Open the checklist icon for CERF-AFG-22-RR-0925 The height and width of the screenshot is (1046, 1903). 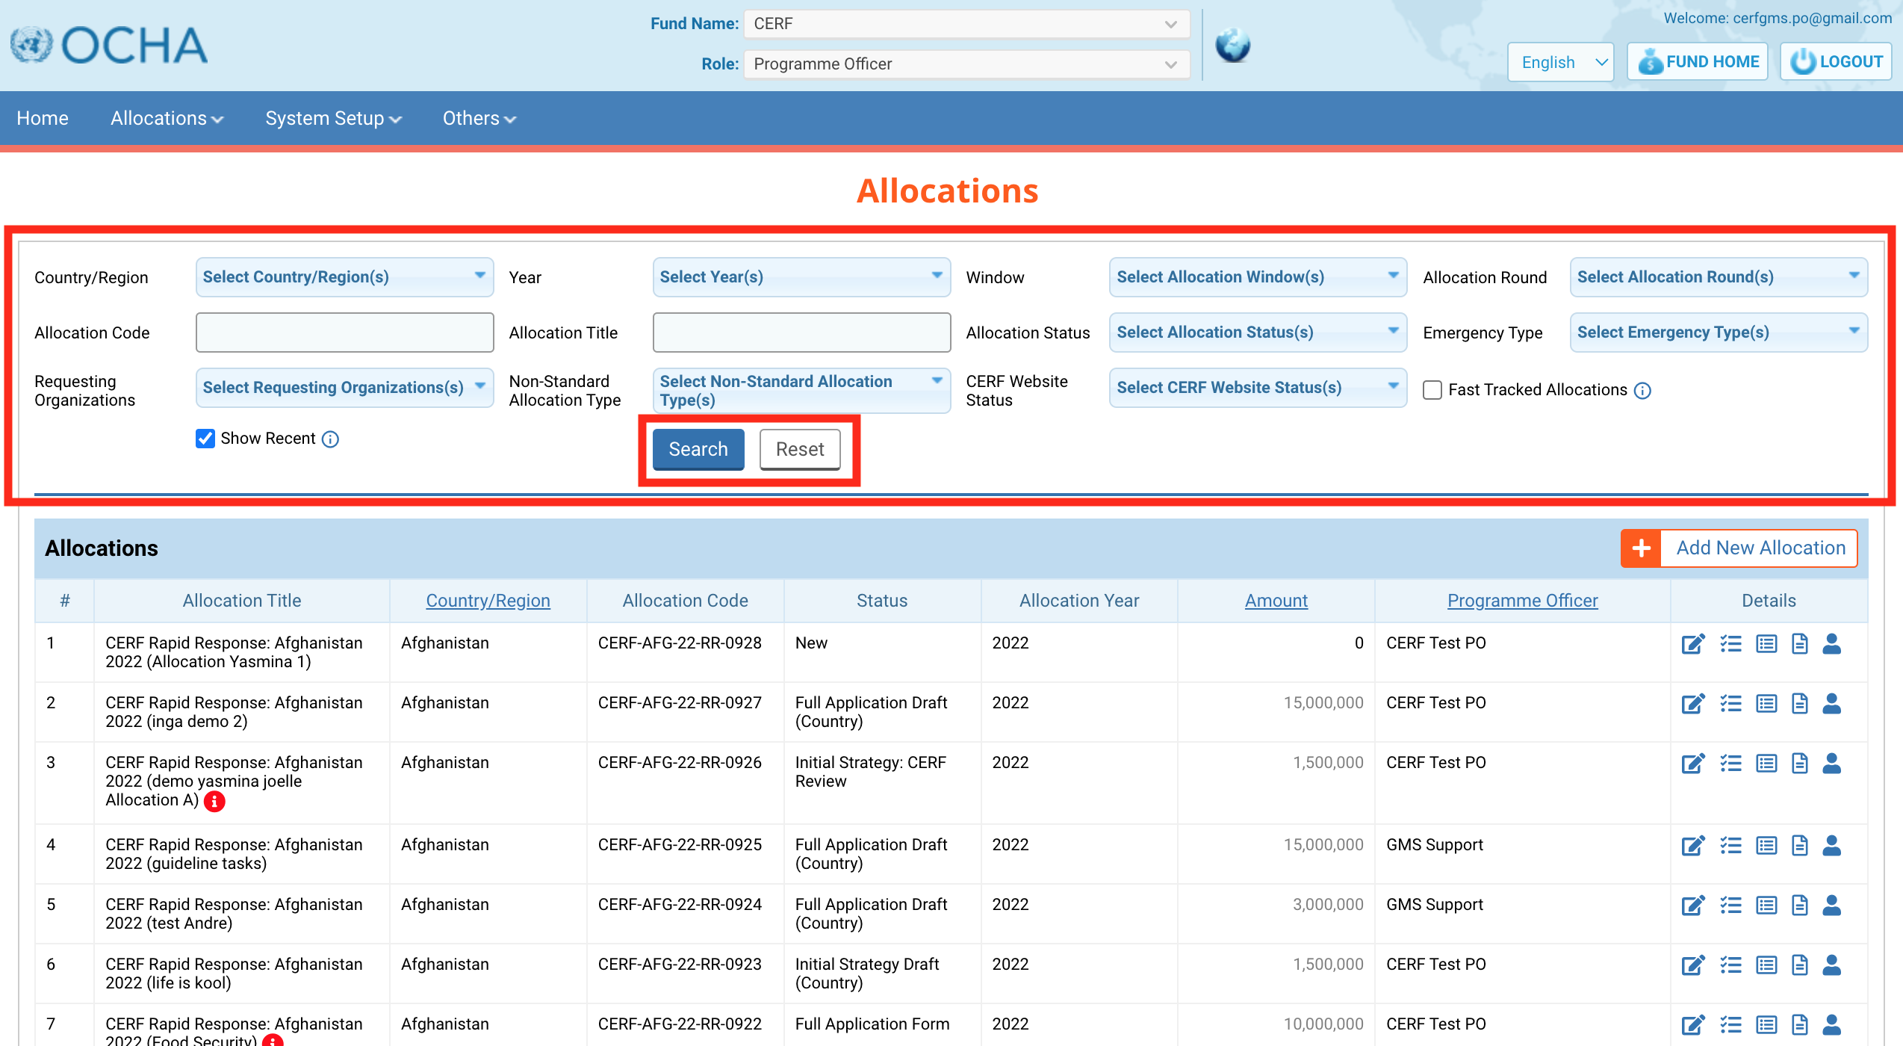point(1730,846)
